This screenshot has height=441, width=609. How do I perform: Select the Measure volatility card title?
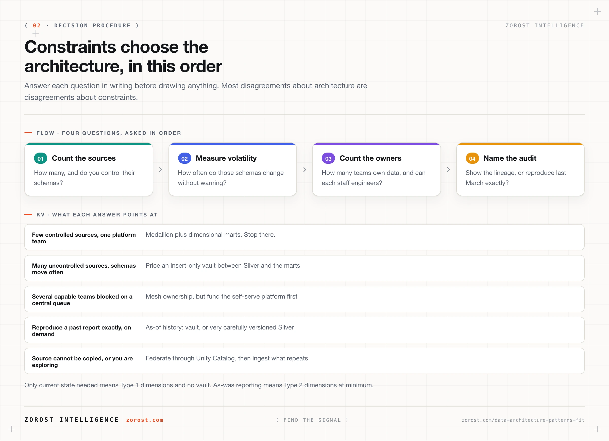coord(226,158)
